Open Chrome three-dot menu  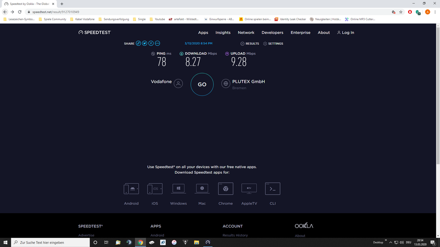click(435, 12)
